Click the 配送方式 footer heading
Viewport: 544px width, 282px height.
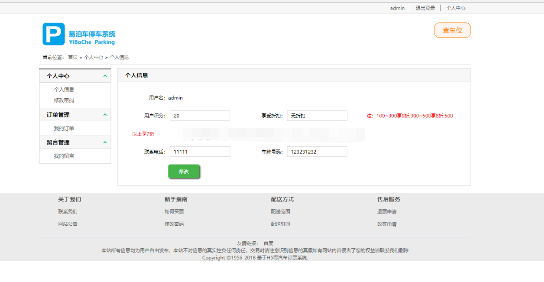coord(282,199)
